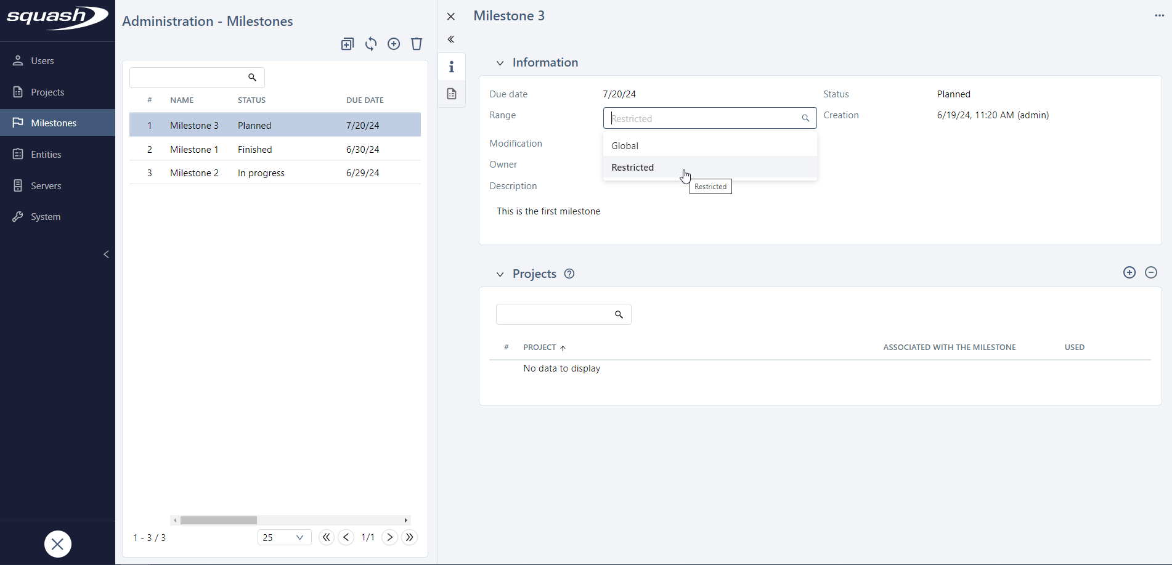Collapse the Projects section
Viewport: 1172px width, 565px height.
[x=500, y=274]
